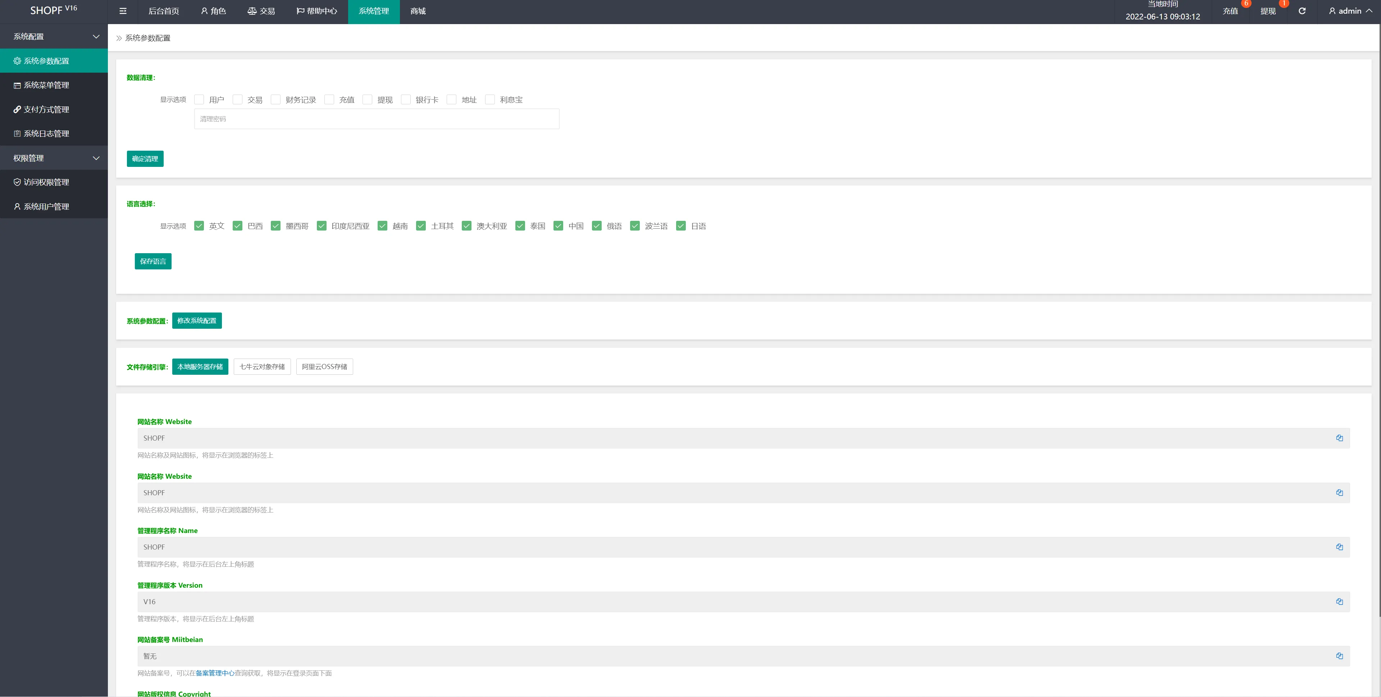Select 七牛云对象存储 storage engine
1381x697 pixels.
262,367
